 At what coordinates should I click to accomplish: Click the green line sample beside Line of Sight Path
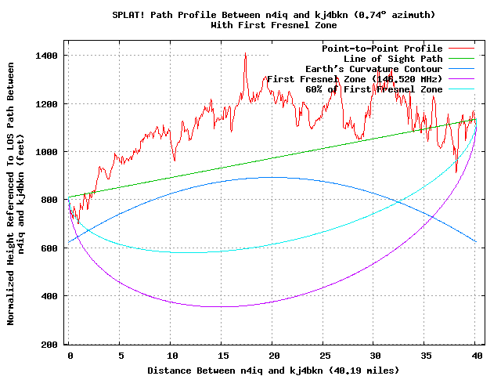tap(461, 59)
